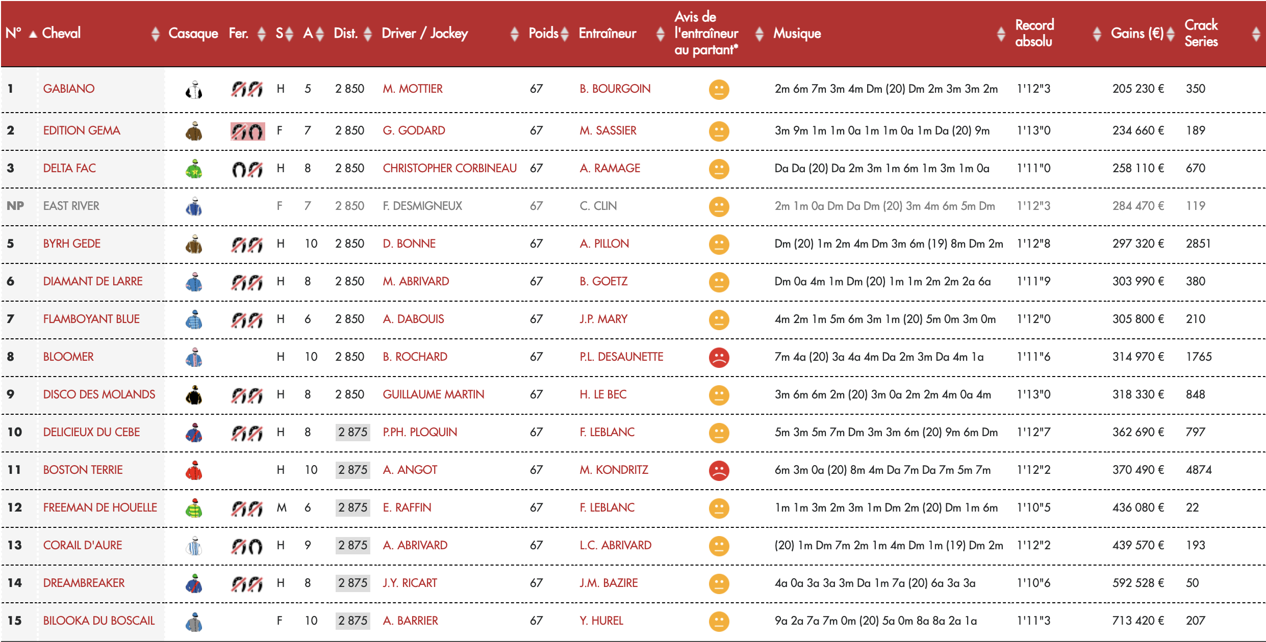Screen dimensions: 1266x642
Task: Click Bloomer's jockey silk icon
Action: point(194,357)
